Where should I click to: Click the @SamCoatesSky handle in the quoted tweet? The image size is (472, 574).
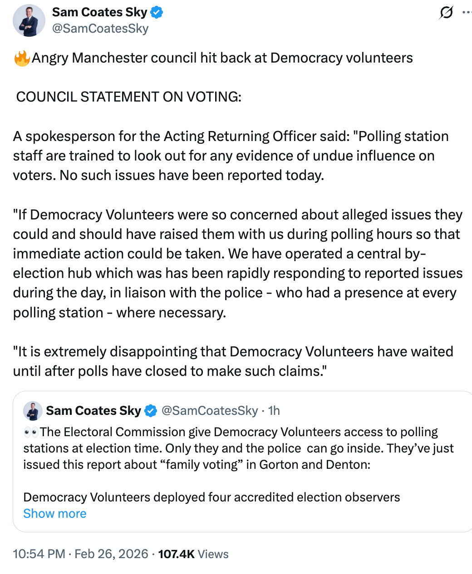click(x=210, y=411)
